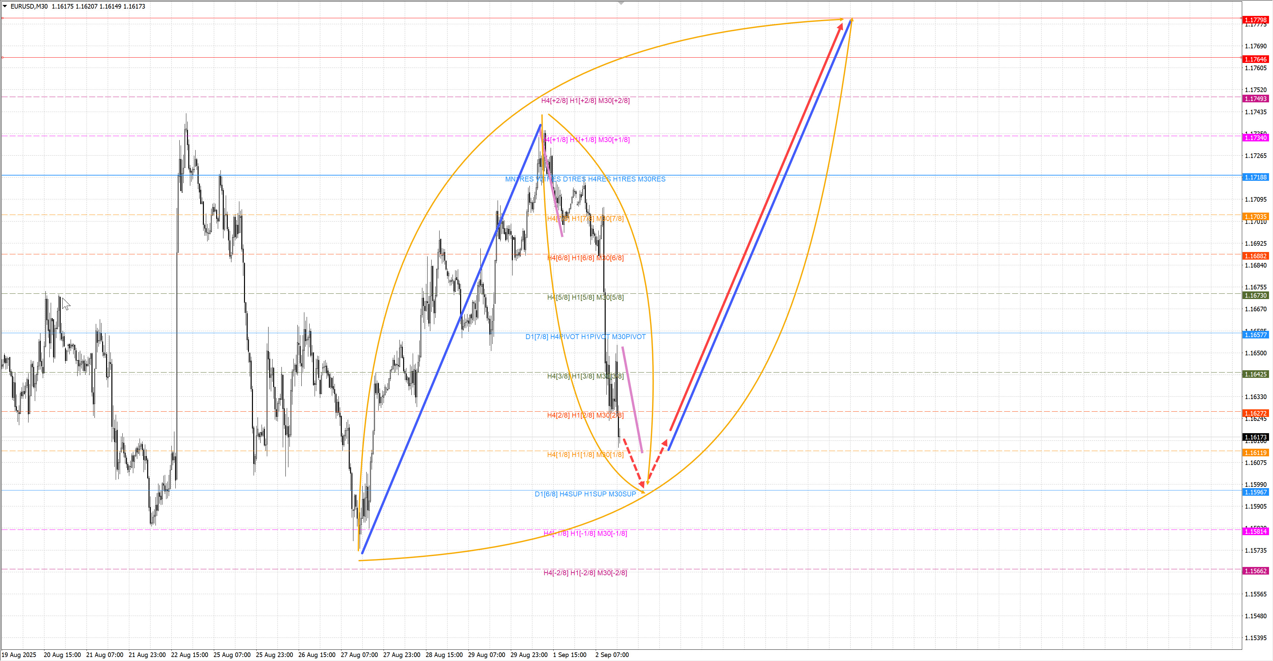Click the EURUSD,M30 chart title text

[x=29, y=6]
